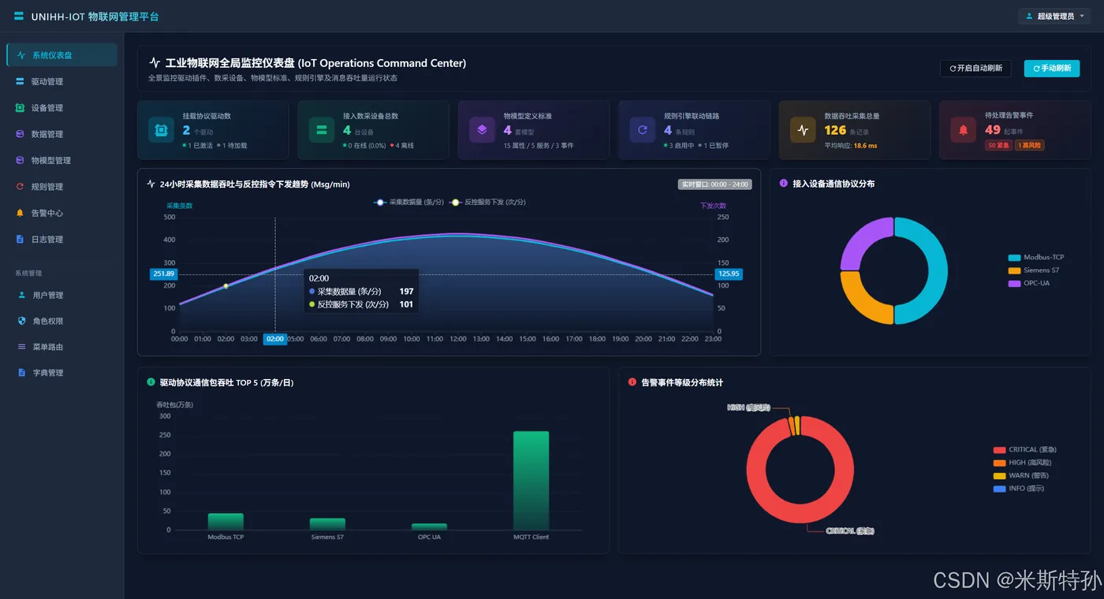Screen dimensions: 1104x599
Task: Toggle INFO (提示) legend entry
Action: tap(1019, 489)
